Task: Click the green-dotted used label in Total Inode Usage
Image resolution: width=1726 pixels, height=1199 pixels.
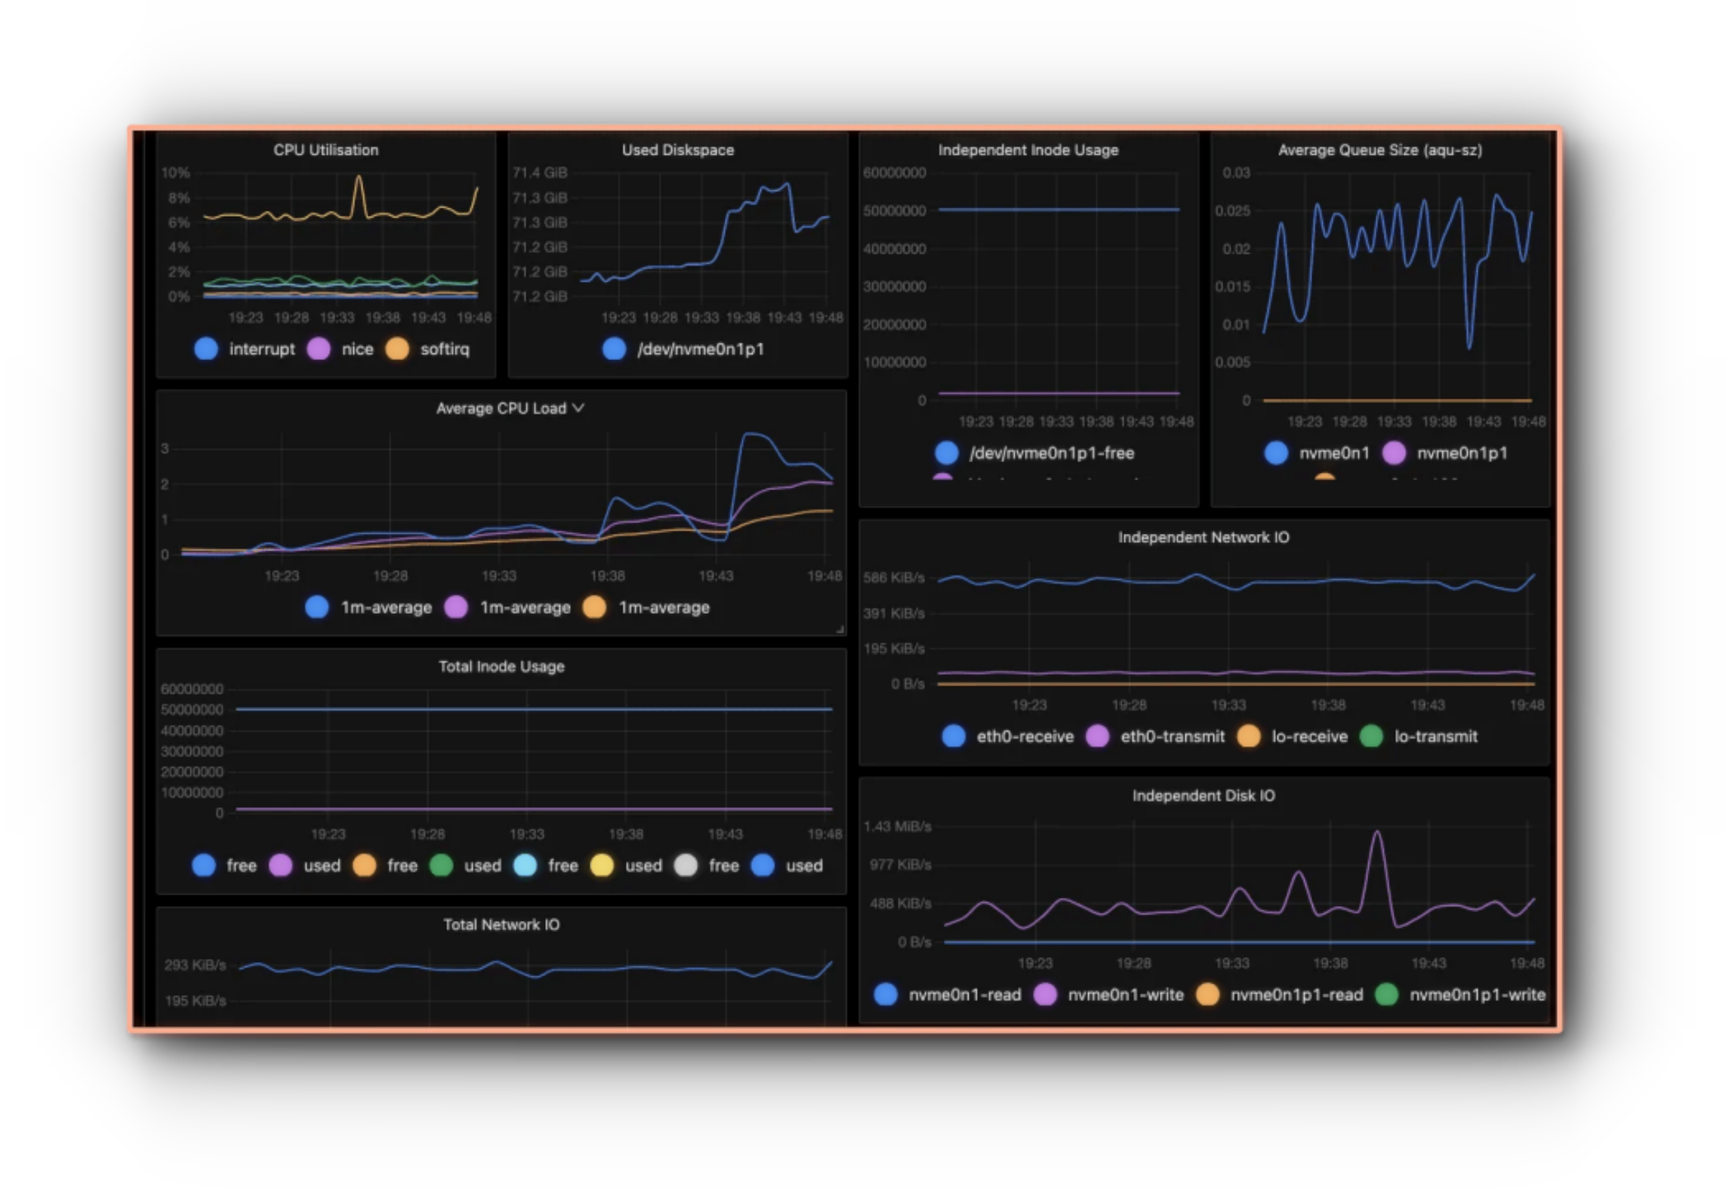Action: pos(482,865)
